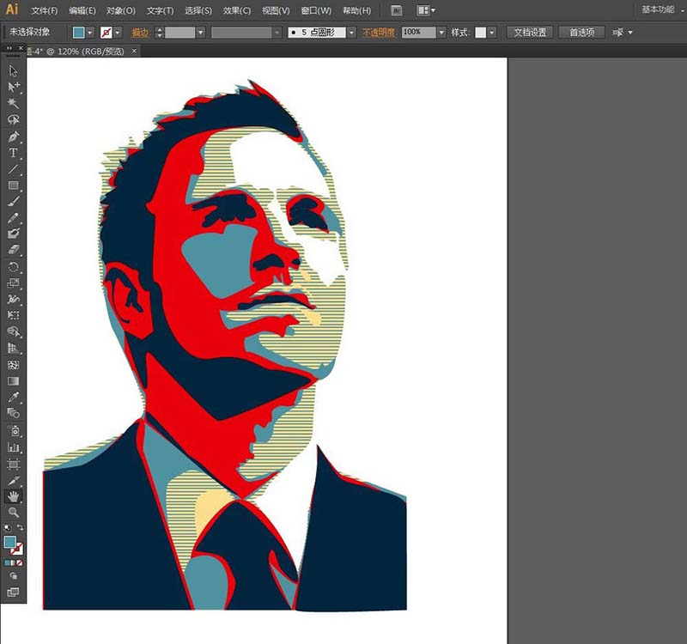Select the Eraser tool
The width and height of the screenshot is (687, 644).
tap(13, 250)
